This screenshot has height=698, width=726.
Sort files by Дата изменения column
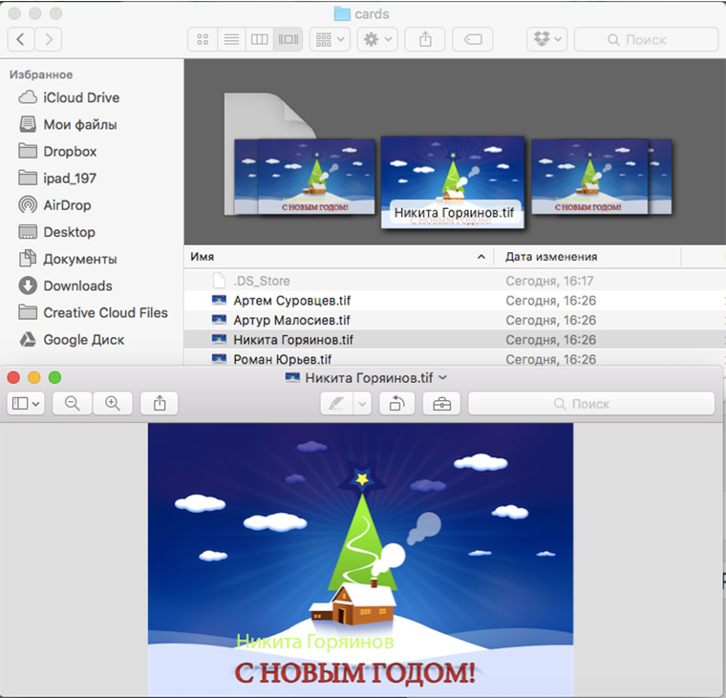(587, 257)
